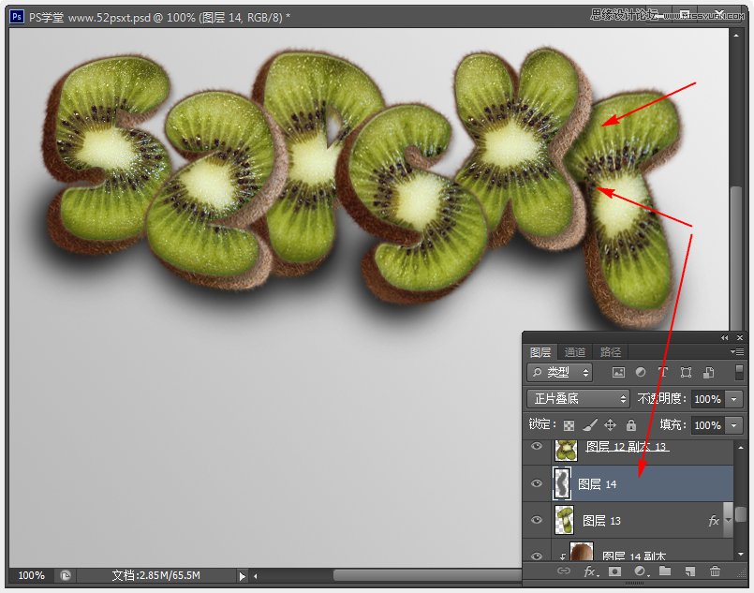Viewport: 754px width, 593px height.
Task: Select layer 图层 14 副本
Action: pyautogui.click(x=628, y=551)
